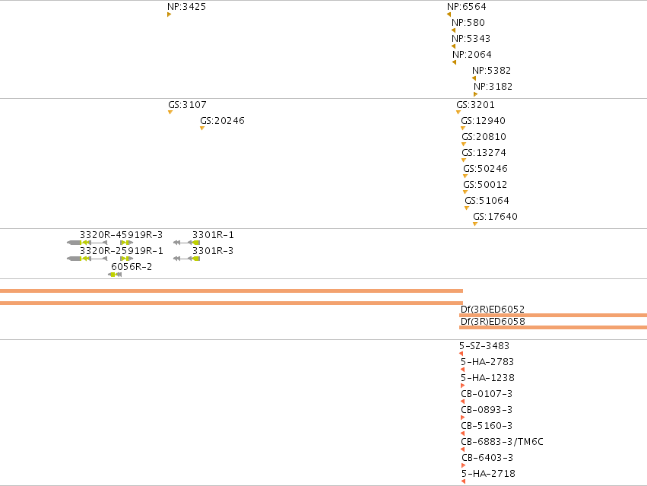Click the 6056R-2 label text
Screen dimensions: 647x486
[132, 267]
